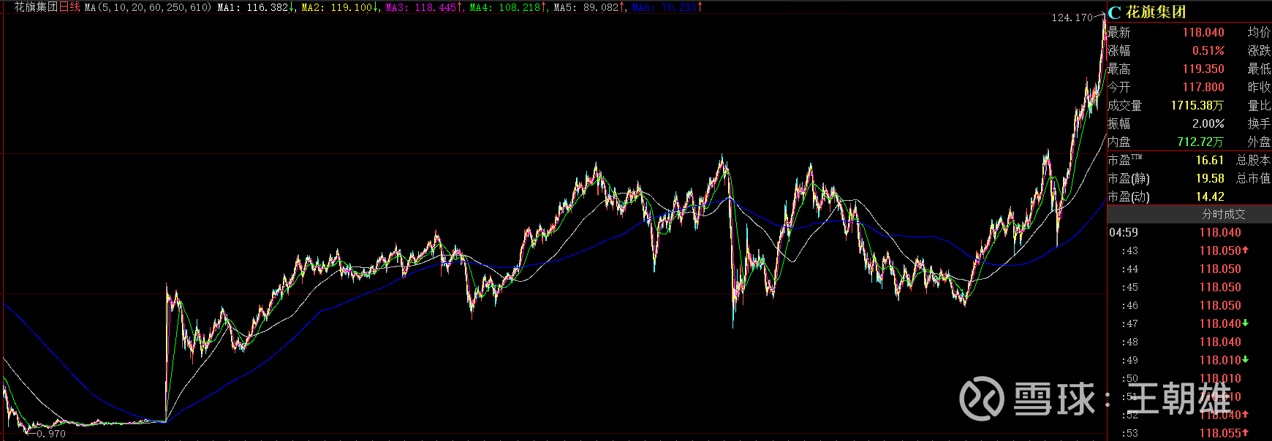Click the MA2: 119.100 value
The width and height of the screenshot is (1272, 441).
[x=341, y=7]
